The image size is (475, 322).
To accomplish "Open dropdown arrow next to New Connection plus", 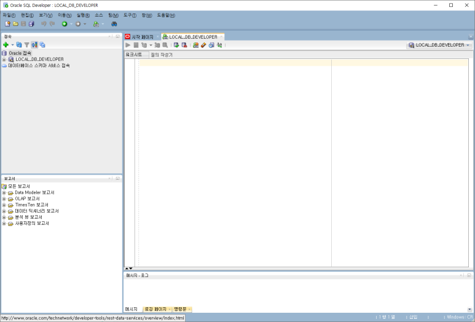I will coord(13,45).
